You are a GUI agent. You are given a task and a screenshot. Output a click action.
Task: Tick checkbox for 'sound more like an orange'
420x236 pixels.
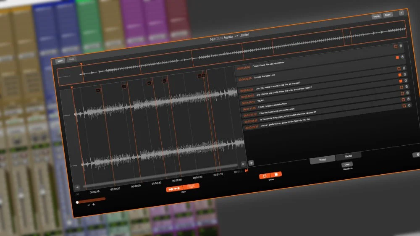(x=399, y=69)
